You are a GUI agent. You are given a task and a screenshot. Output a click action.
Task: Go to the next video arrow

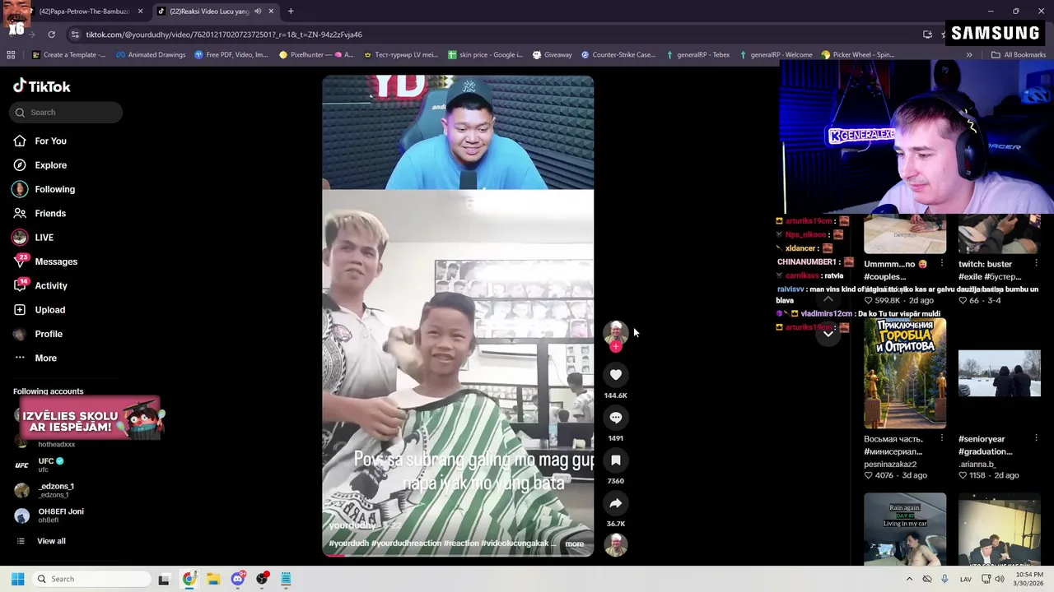click(x=828, y=332)
